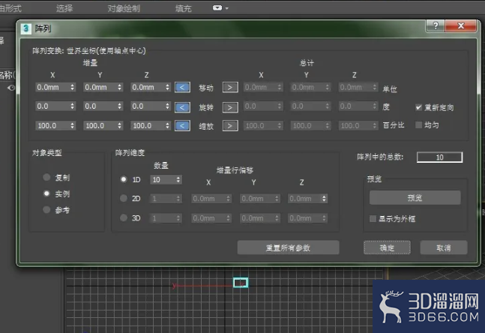Toggle the 重新定向 (Re-Orient) checkbox

click(418, 107)
